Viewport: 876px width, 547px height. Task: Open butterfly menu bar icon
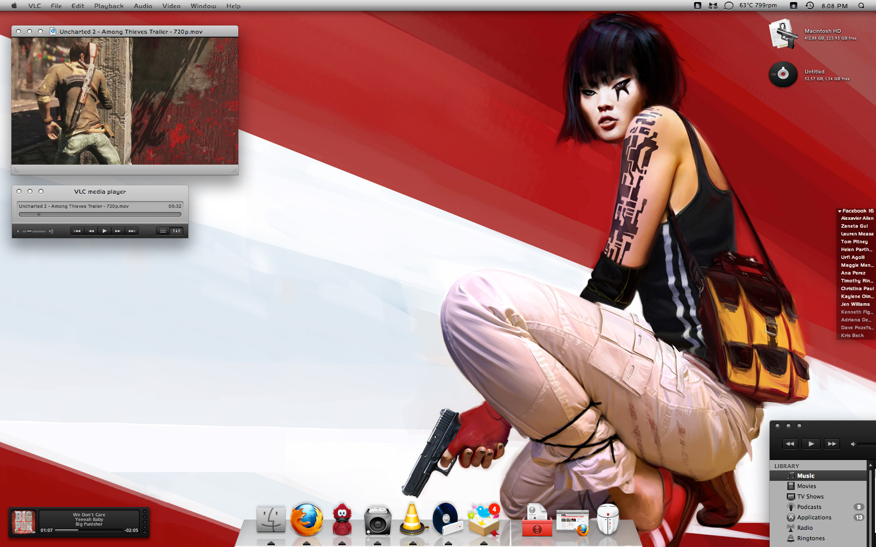coord(713,6)
